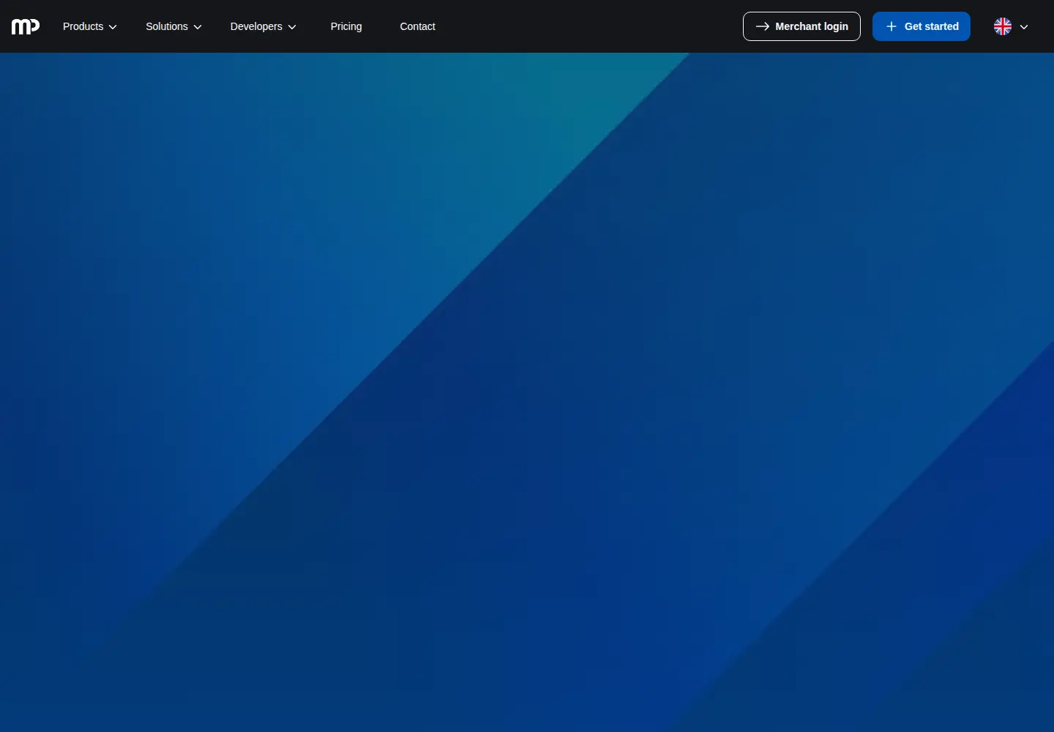Open the Contact page
Screen dimensions: 1054x732
point(417,26)
